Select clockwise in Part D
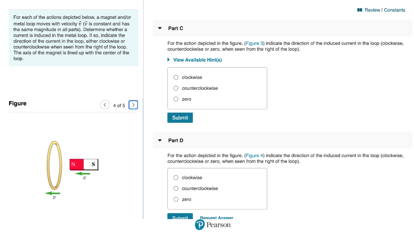Screen dimensions: 414x236 pyautogui.click(x=176, y=177)
